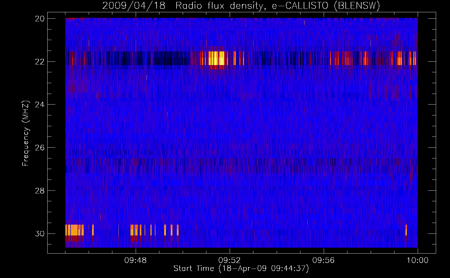Click the 28 MHz frequency tick label
This screenshot has width=450, height=278.
click(x=40, y=190)
